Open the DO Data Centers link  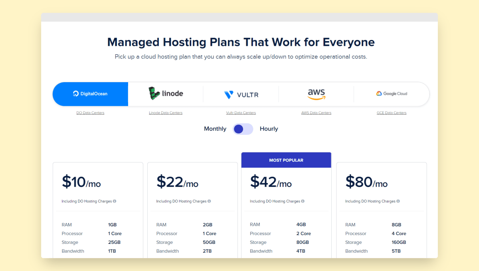(x=90, y=113)
